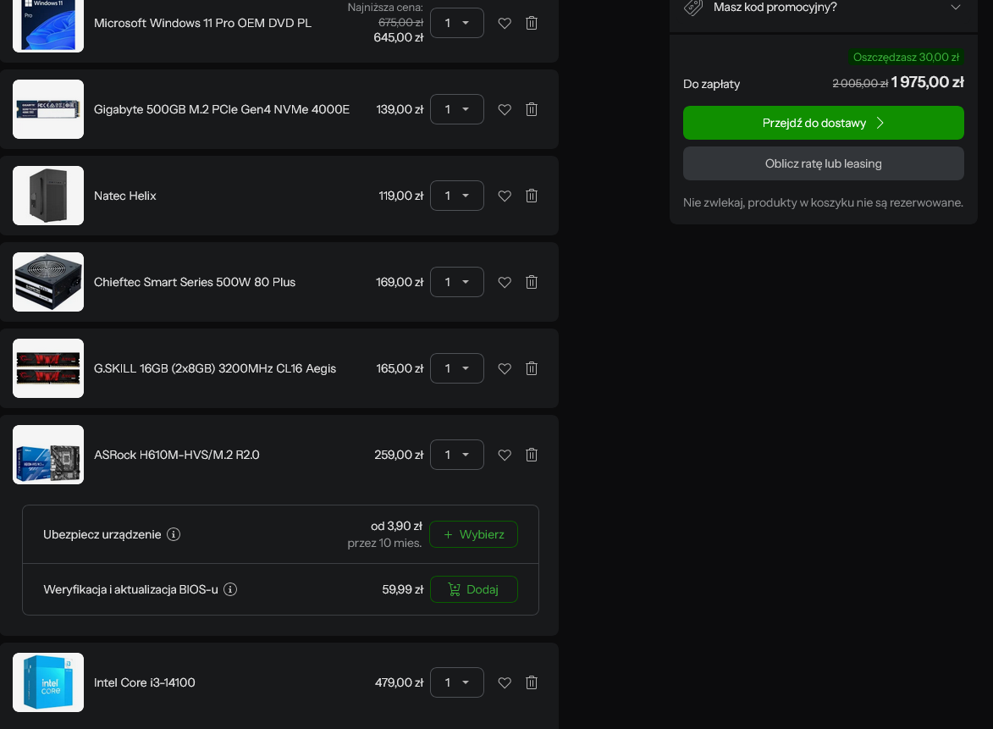Open ASRock H610M-HVS/M.2 R2.0 product link
993x729 pixels.
point(177,455)
